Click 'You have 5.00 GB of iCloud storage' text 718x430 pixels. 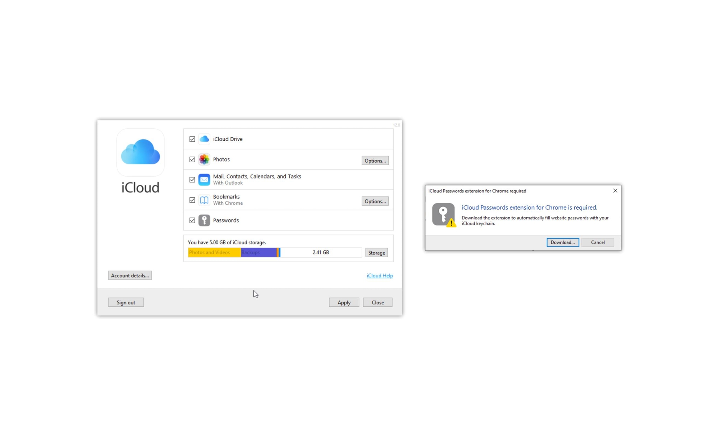227,243
